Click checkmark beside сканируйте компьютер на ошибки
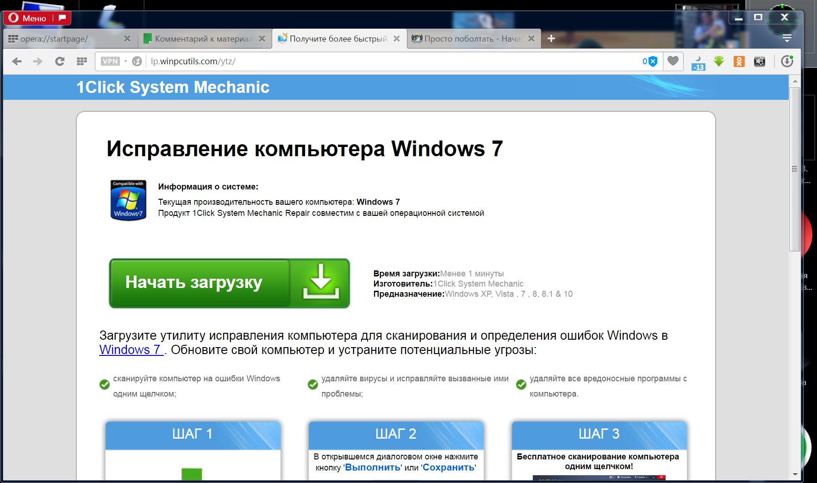The image size is (817, 483). 105,385
